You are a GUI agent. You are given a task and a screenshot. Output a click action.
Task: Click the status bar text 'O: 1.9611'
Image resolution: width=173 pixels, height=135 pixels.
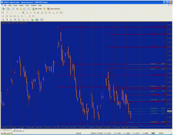tap(108, 133)
